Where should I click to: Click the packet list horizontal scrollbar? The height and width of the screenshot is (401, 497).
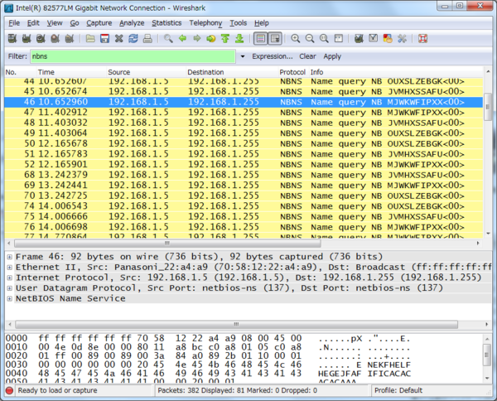[167, 244]
